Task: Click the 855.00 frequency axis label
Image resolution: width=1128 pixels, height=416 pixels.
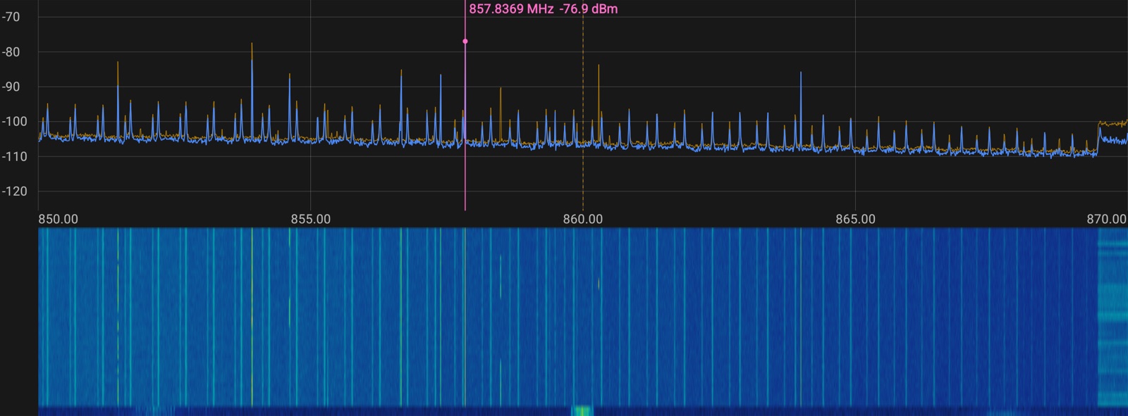Action: tap(310, 219)
